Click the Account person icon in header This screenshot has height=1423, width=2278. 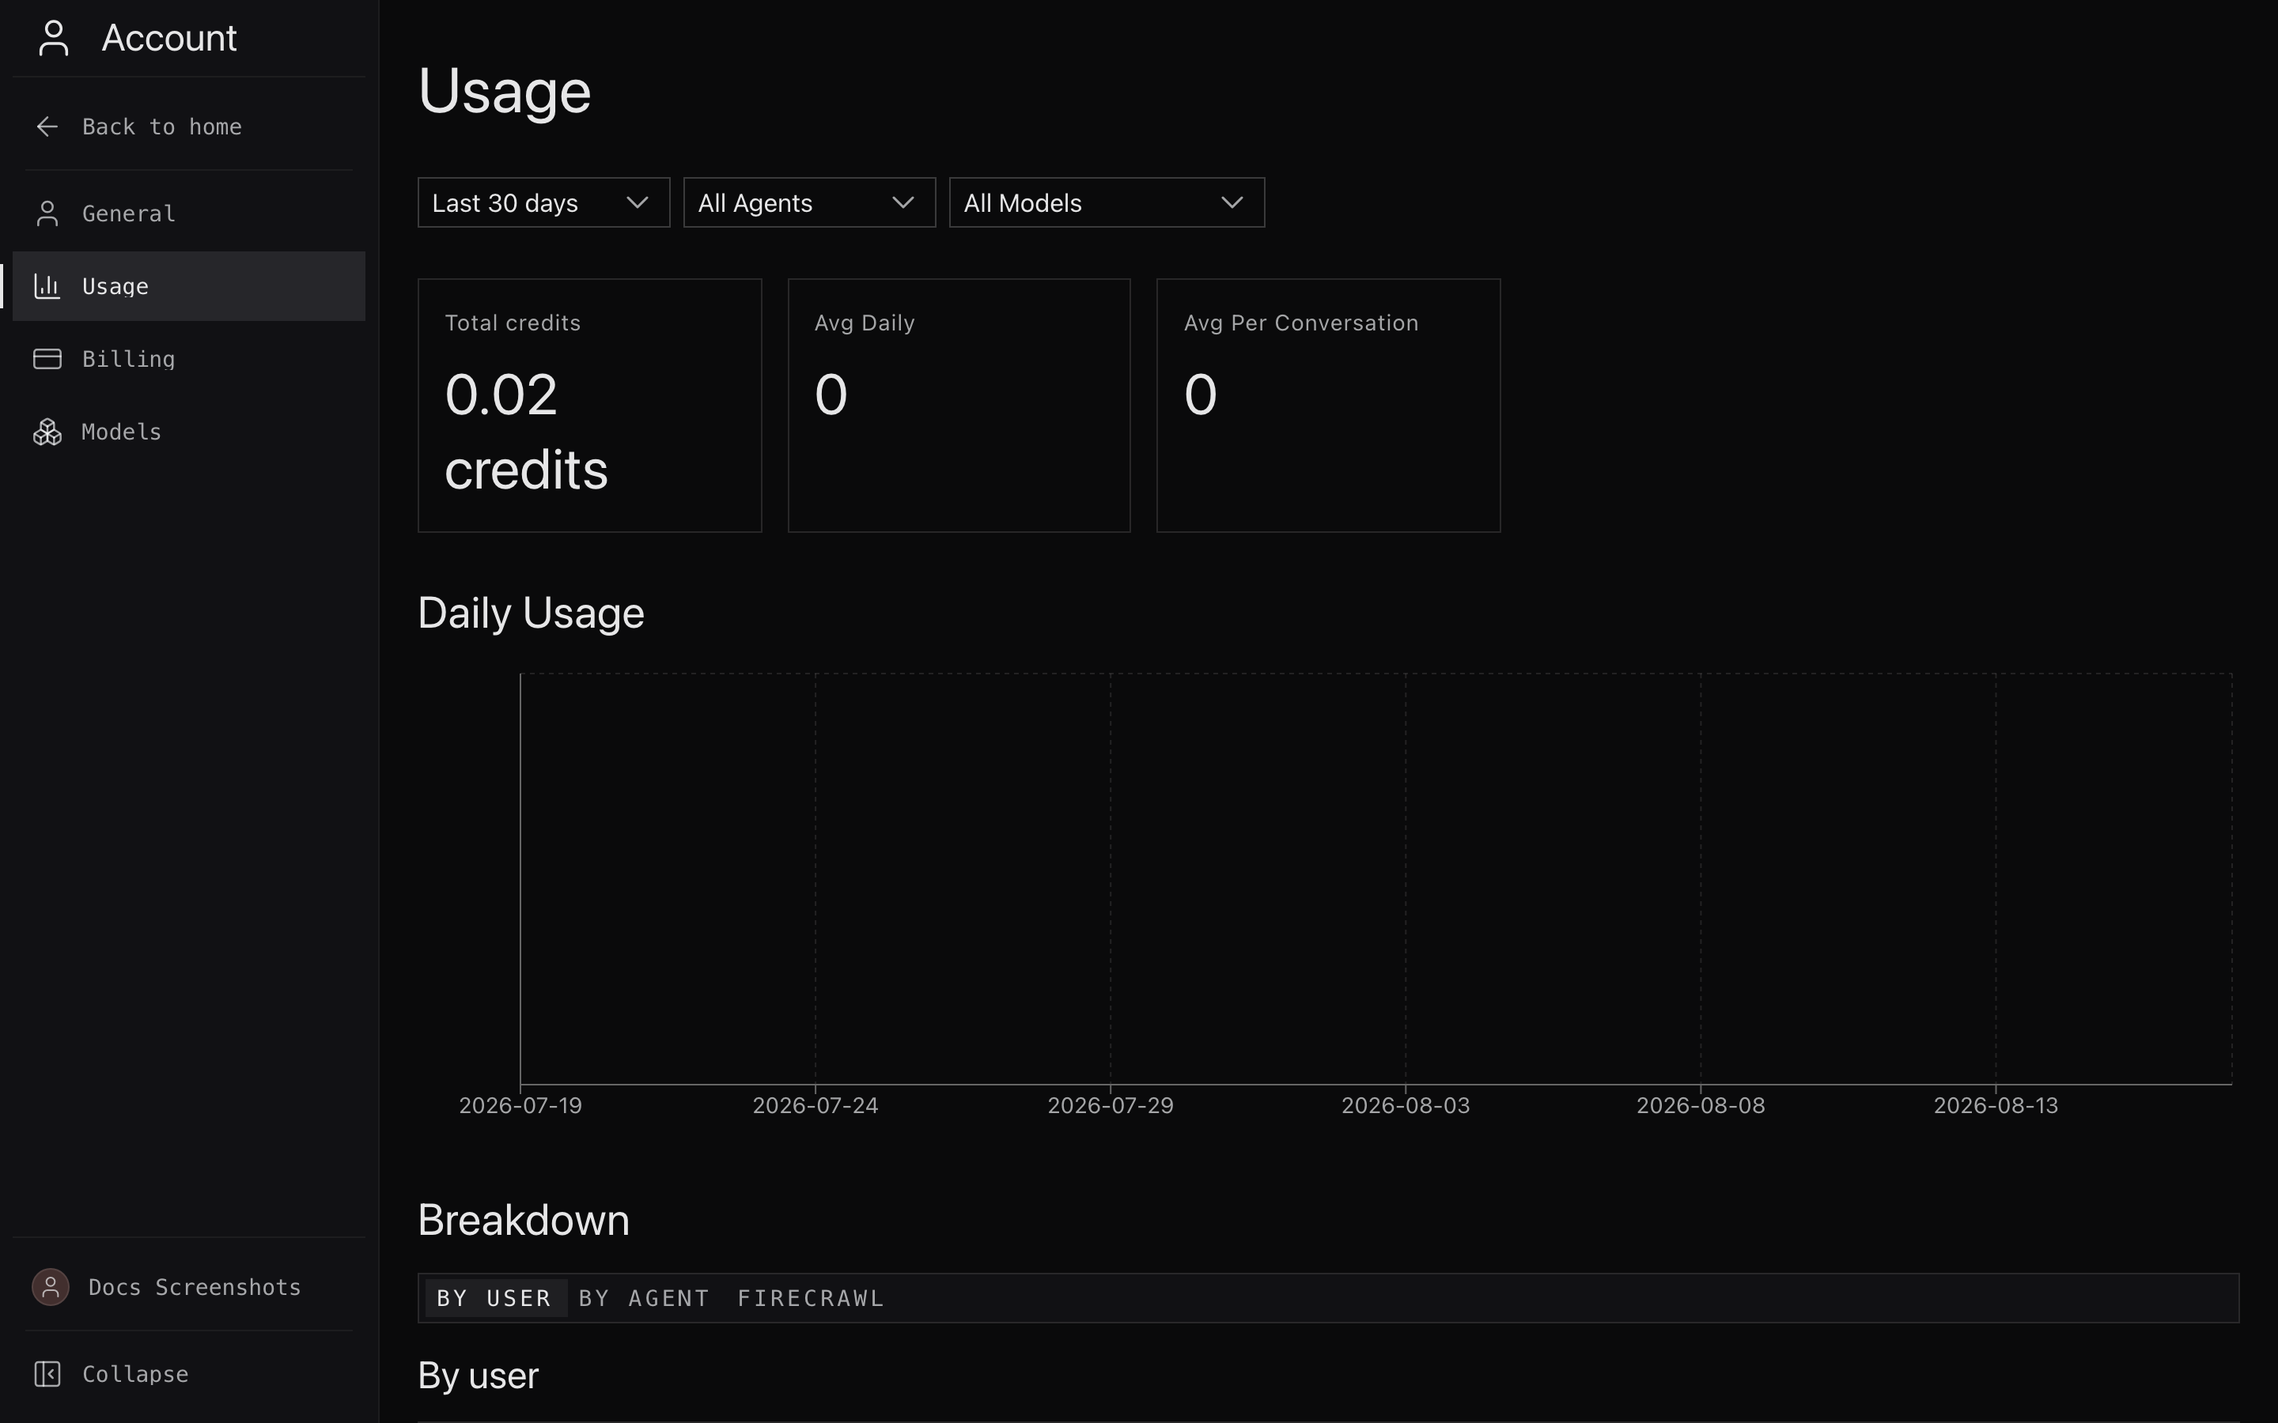coord(54,39)
